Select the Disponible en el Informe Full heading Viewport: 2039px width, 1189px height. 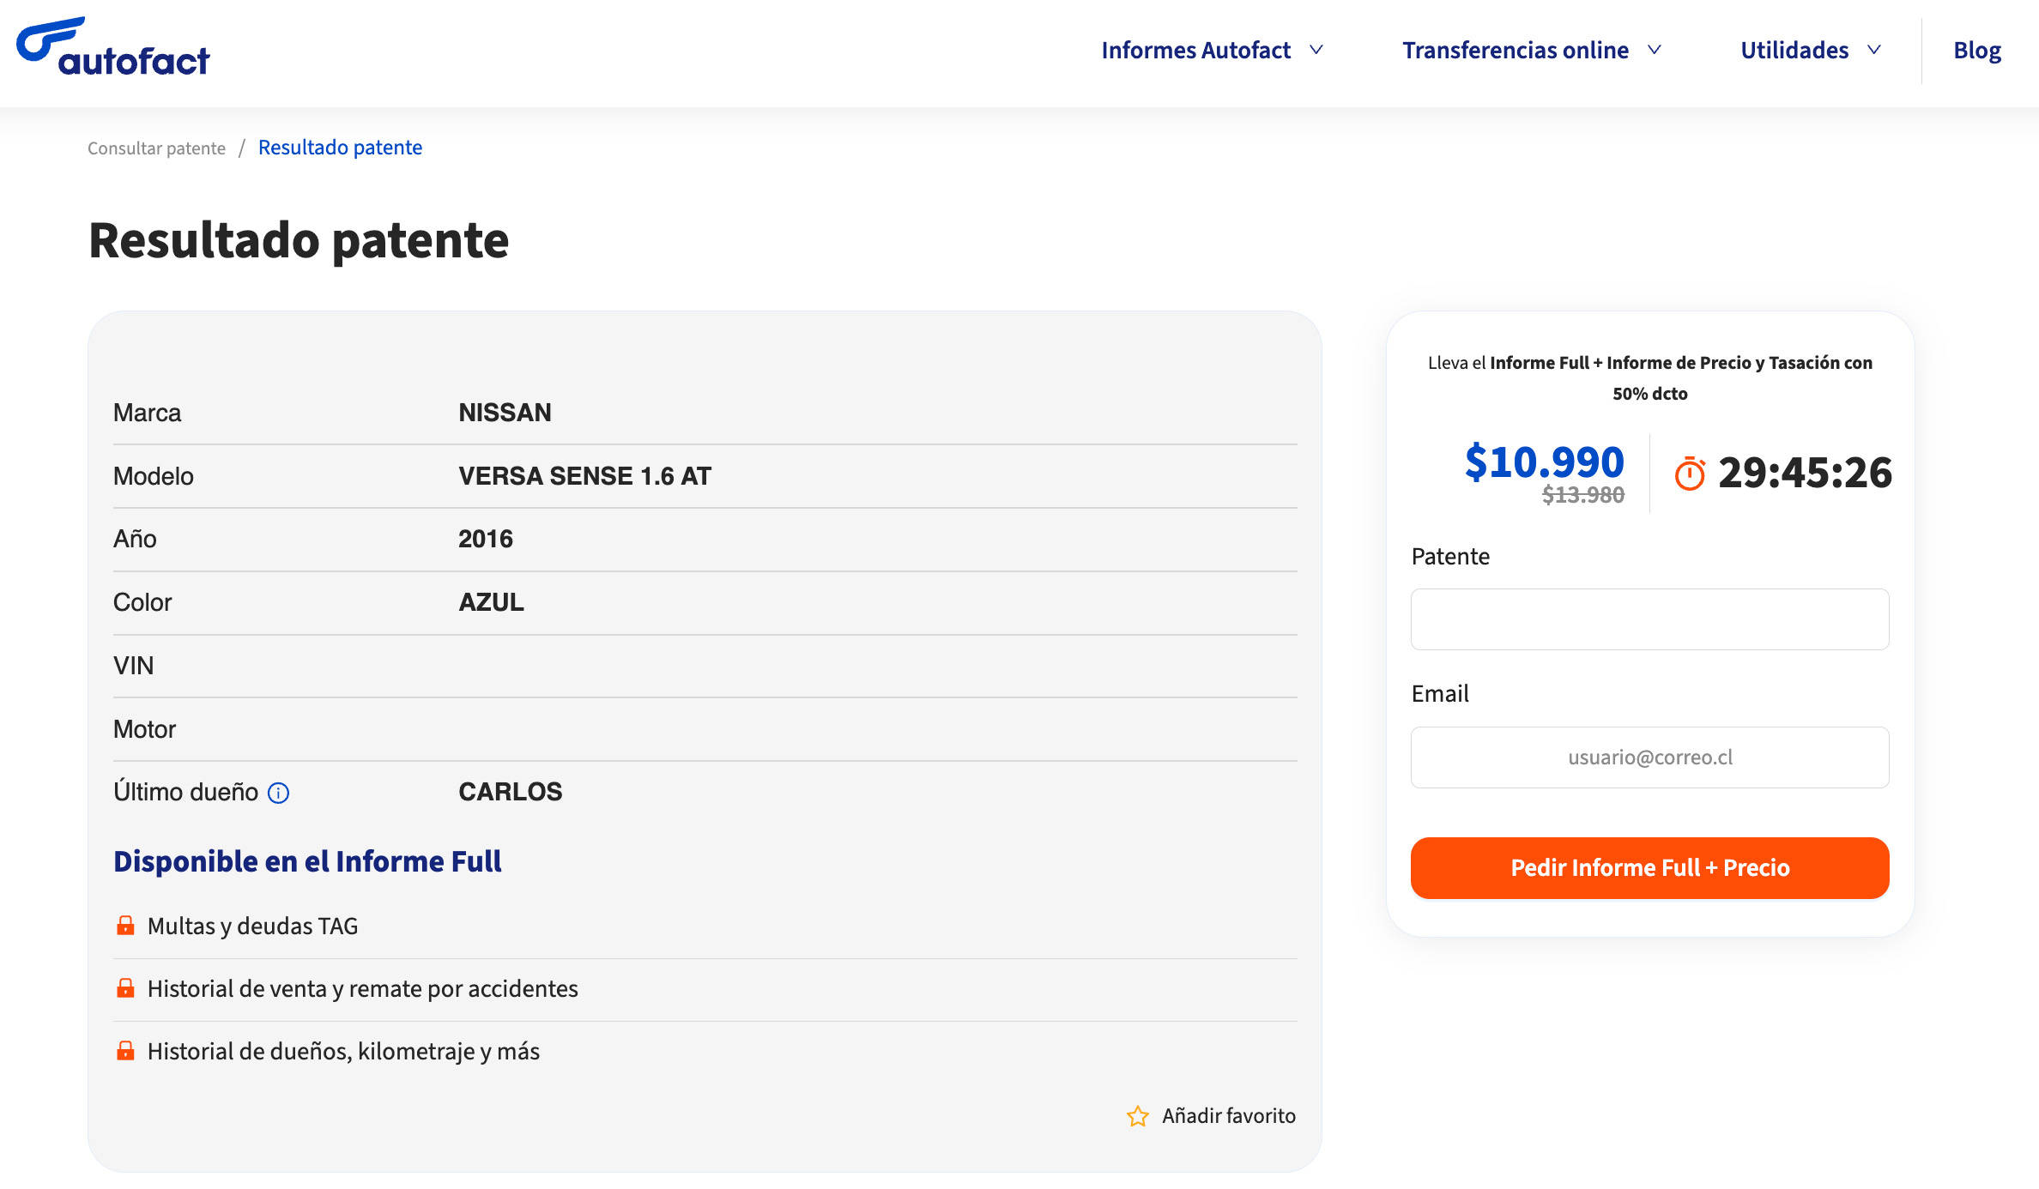tap(308, 860)
